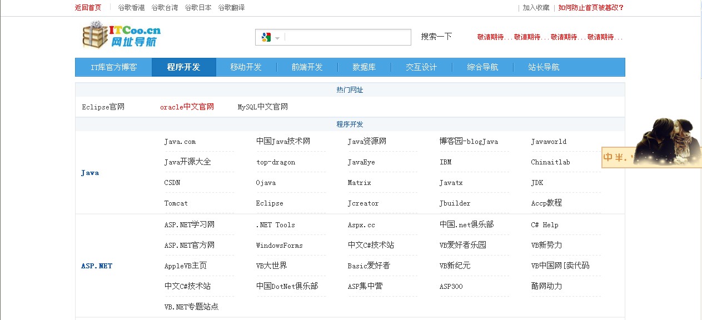The height and width of the screenshot is (320, 702).
Task: Open the Tomcat link
Action: click(176, 203)
